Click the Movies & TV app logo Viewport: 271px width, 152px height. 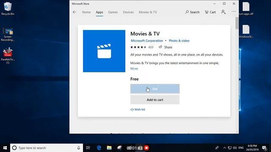[x=104, y=51]
